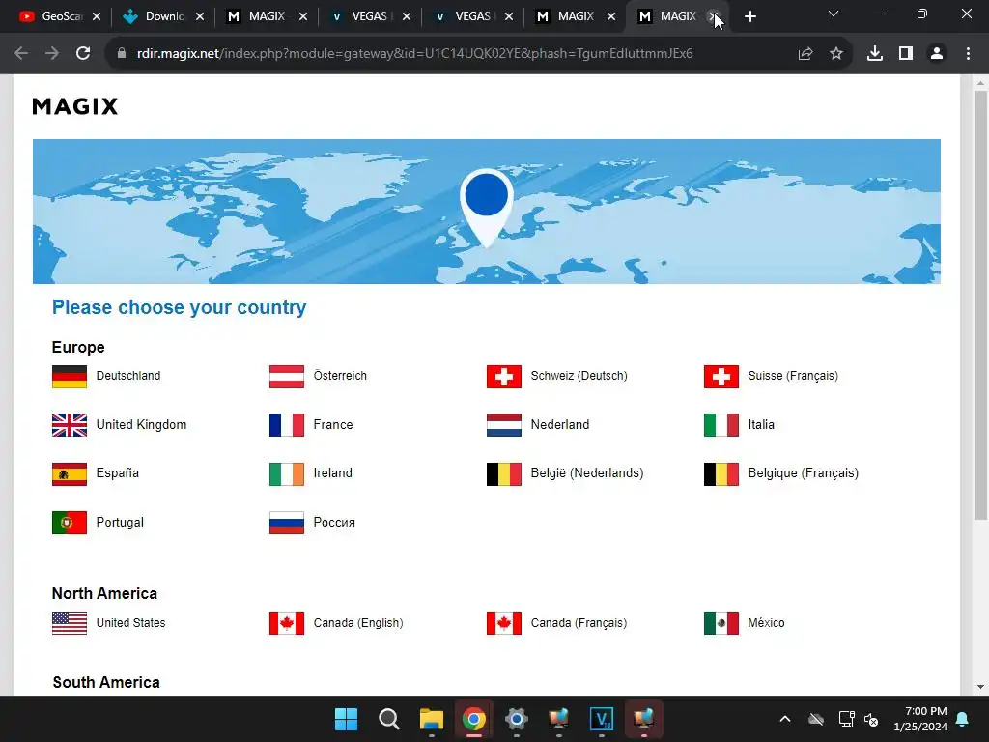Select the Italia country link
The image size is (989, 742).
pos(761,425)
